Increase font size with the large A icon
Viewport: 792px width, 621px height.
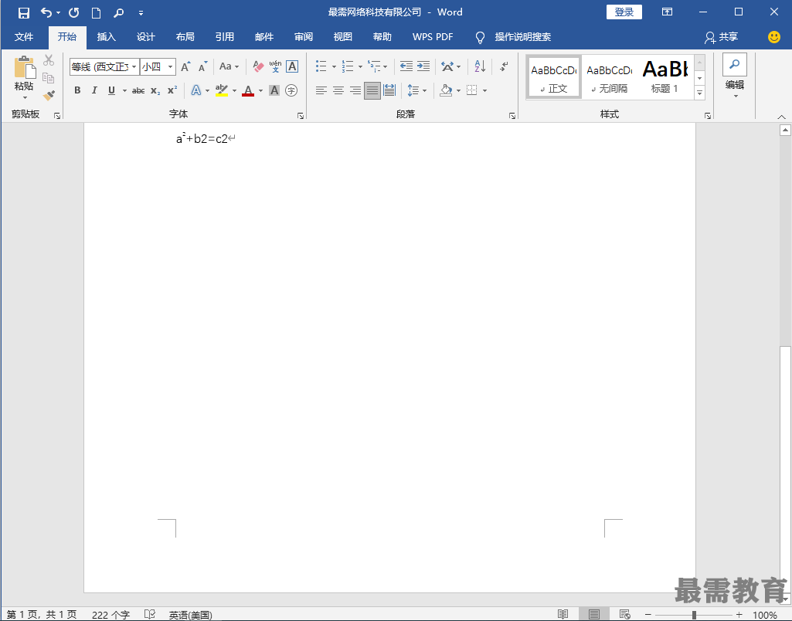(x=185, y=66)
